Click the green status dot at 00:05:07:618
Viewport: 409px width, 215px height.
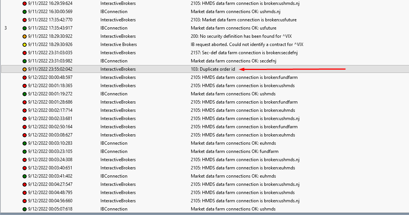pyautogui.click(x=24, y=209)
